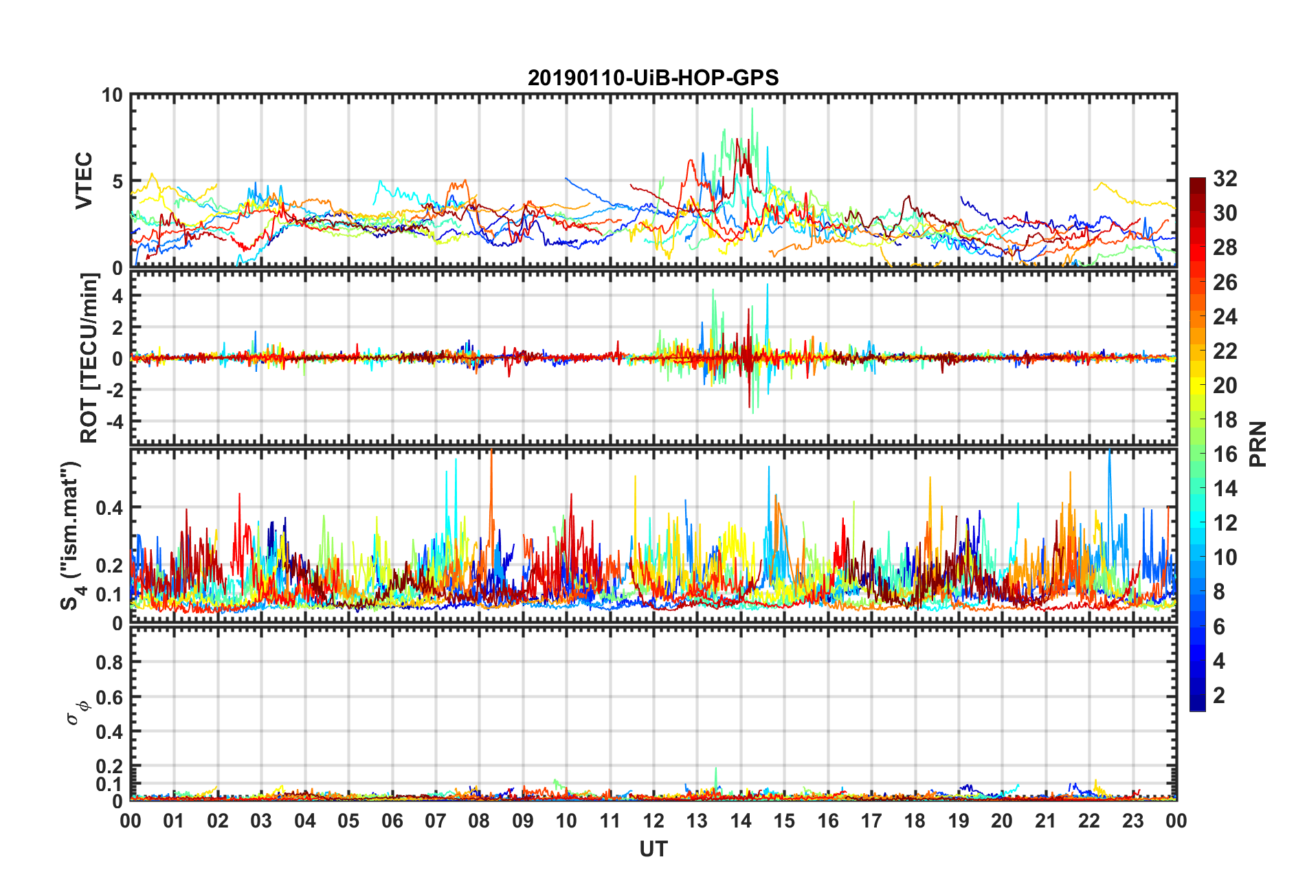Click UT axis tick label 11

(x=610, y=821)
